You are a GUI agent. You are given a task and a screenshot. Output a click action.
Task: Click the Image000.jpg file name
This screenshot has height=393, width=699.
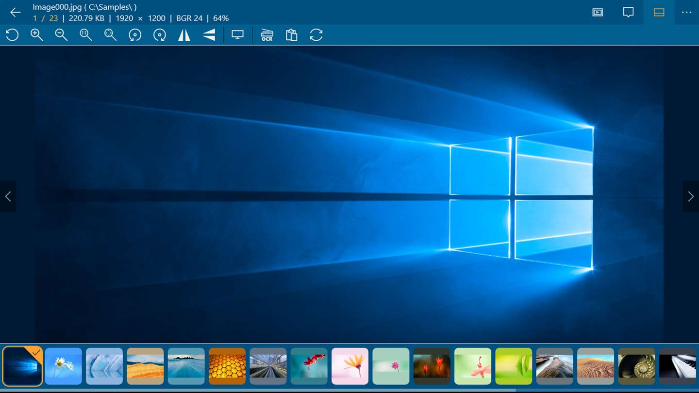pos(57,7)
